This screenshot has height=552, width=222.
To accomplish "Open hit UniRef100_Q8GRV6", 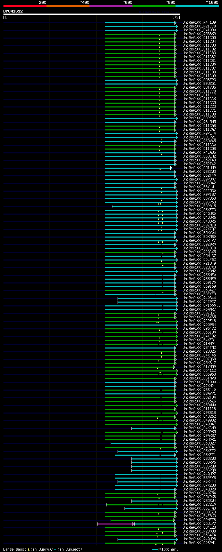I will pos(199,462).
